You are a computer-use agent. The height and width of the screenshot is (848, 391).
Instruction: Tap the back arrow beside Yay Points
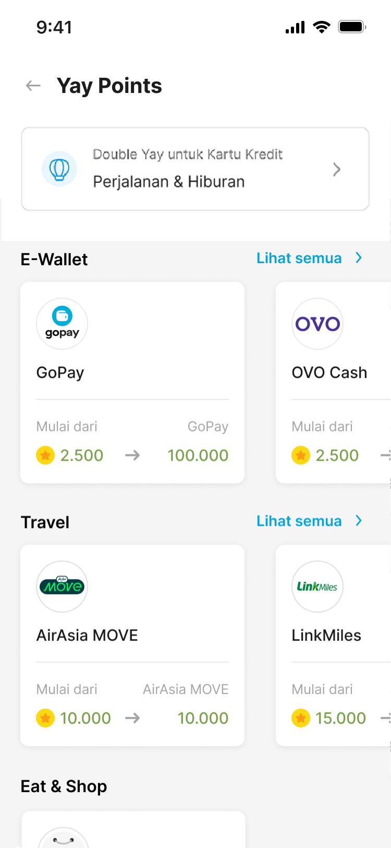(33, 86)
